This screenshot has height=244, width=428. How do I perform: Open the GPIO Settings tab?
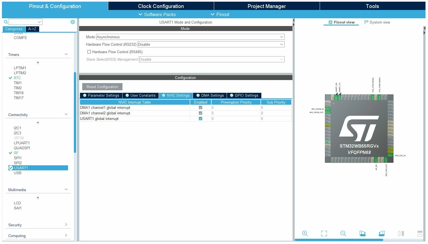244,95
